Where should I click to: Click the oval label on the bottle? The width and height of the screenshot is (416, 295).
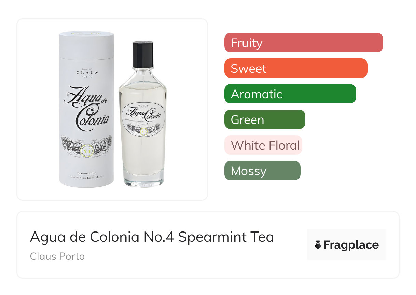tap(142, 118)
